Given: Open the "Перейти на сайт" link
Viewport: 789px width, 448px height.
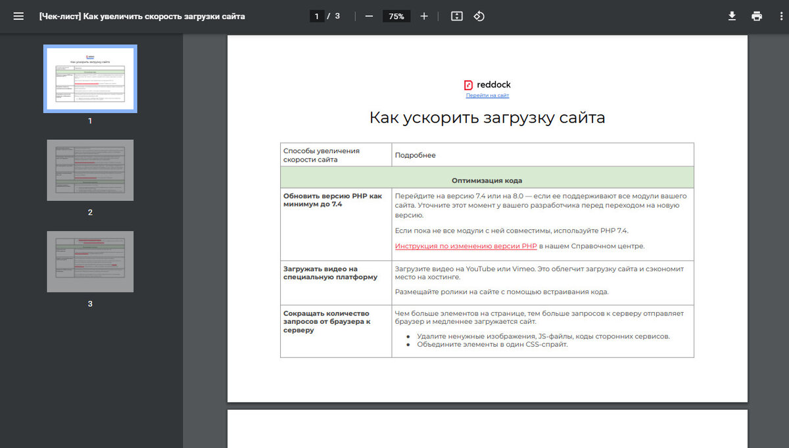Looking at the screenshot, I should click(x=487, y=96).
